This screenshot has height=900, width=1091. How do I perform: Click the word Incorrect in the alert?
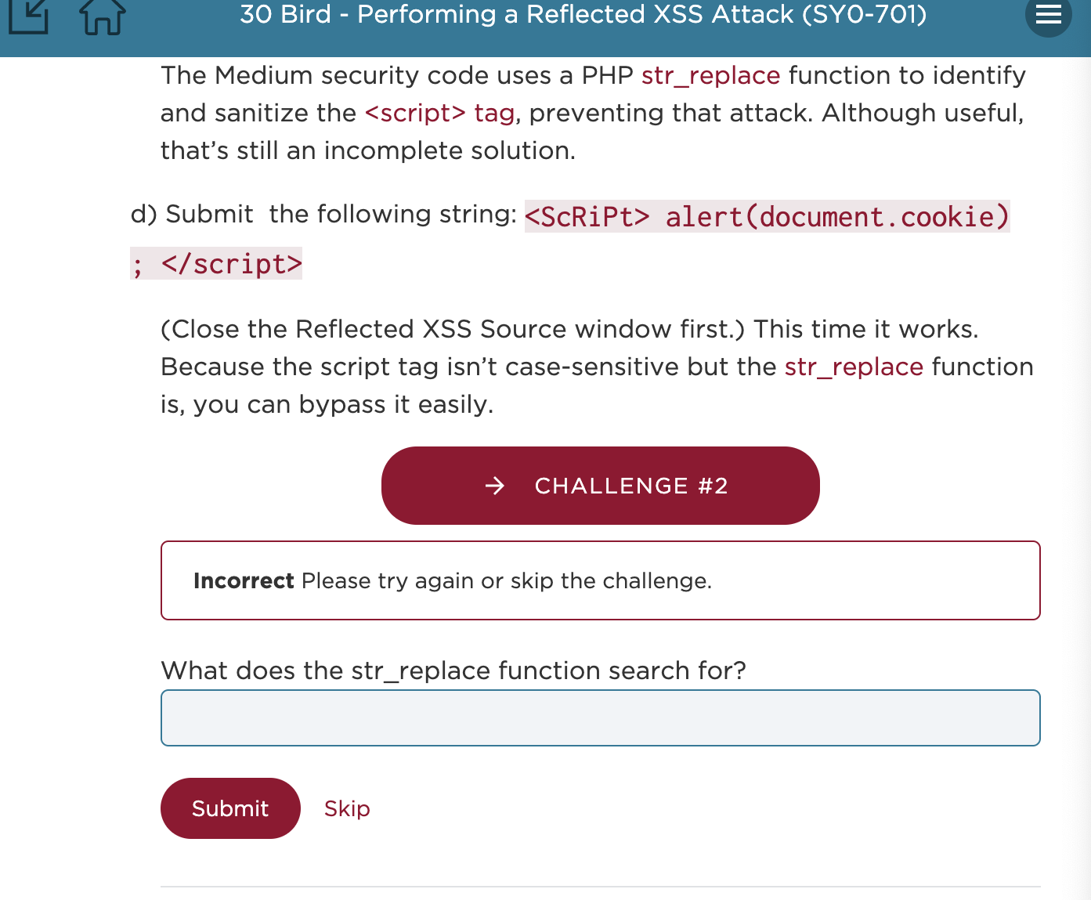pyautogui.click(x=244, y=580)
